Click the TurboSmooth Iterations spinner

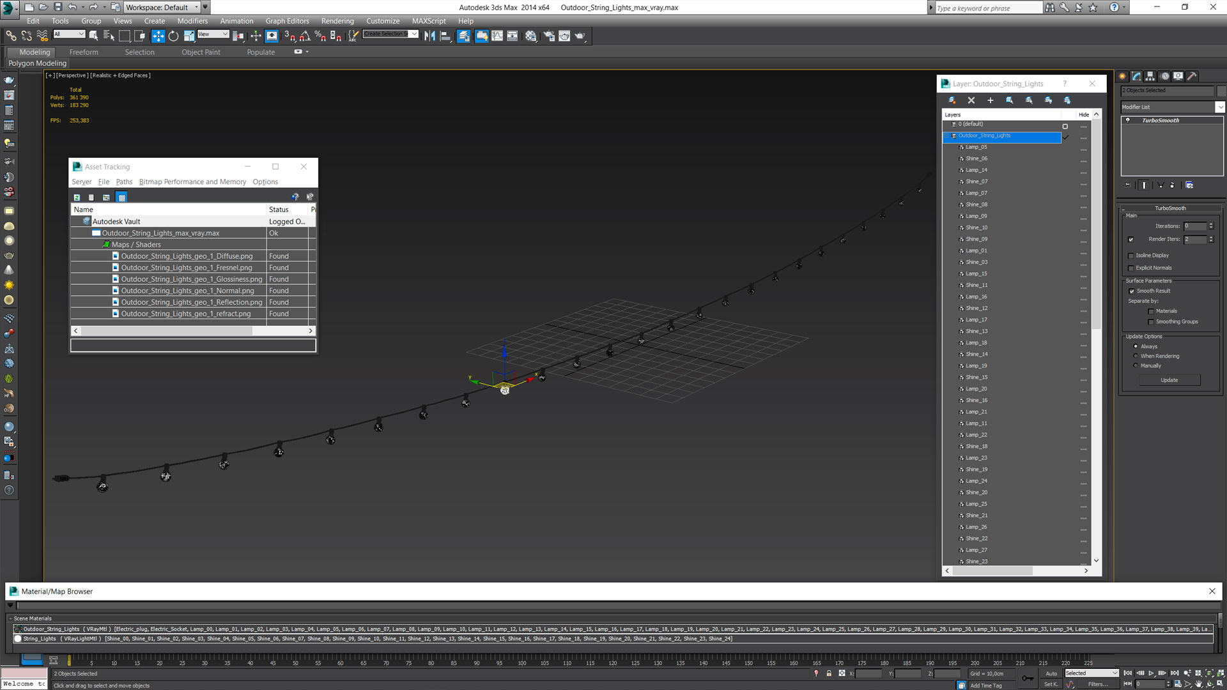[x=1211, y=226]
